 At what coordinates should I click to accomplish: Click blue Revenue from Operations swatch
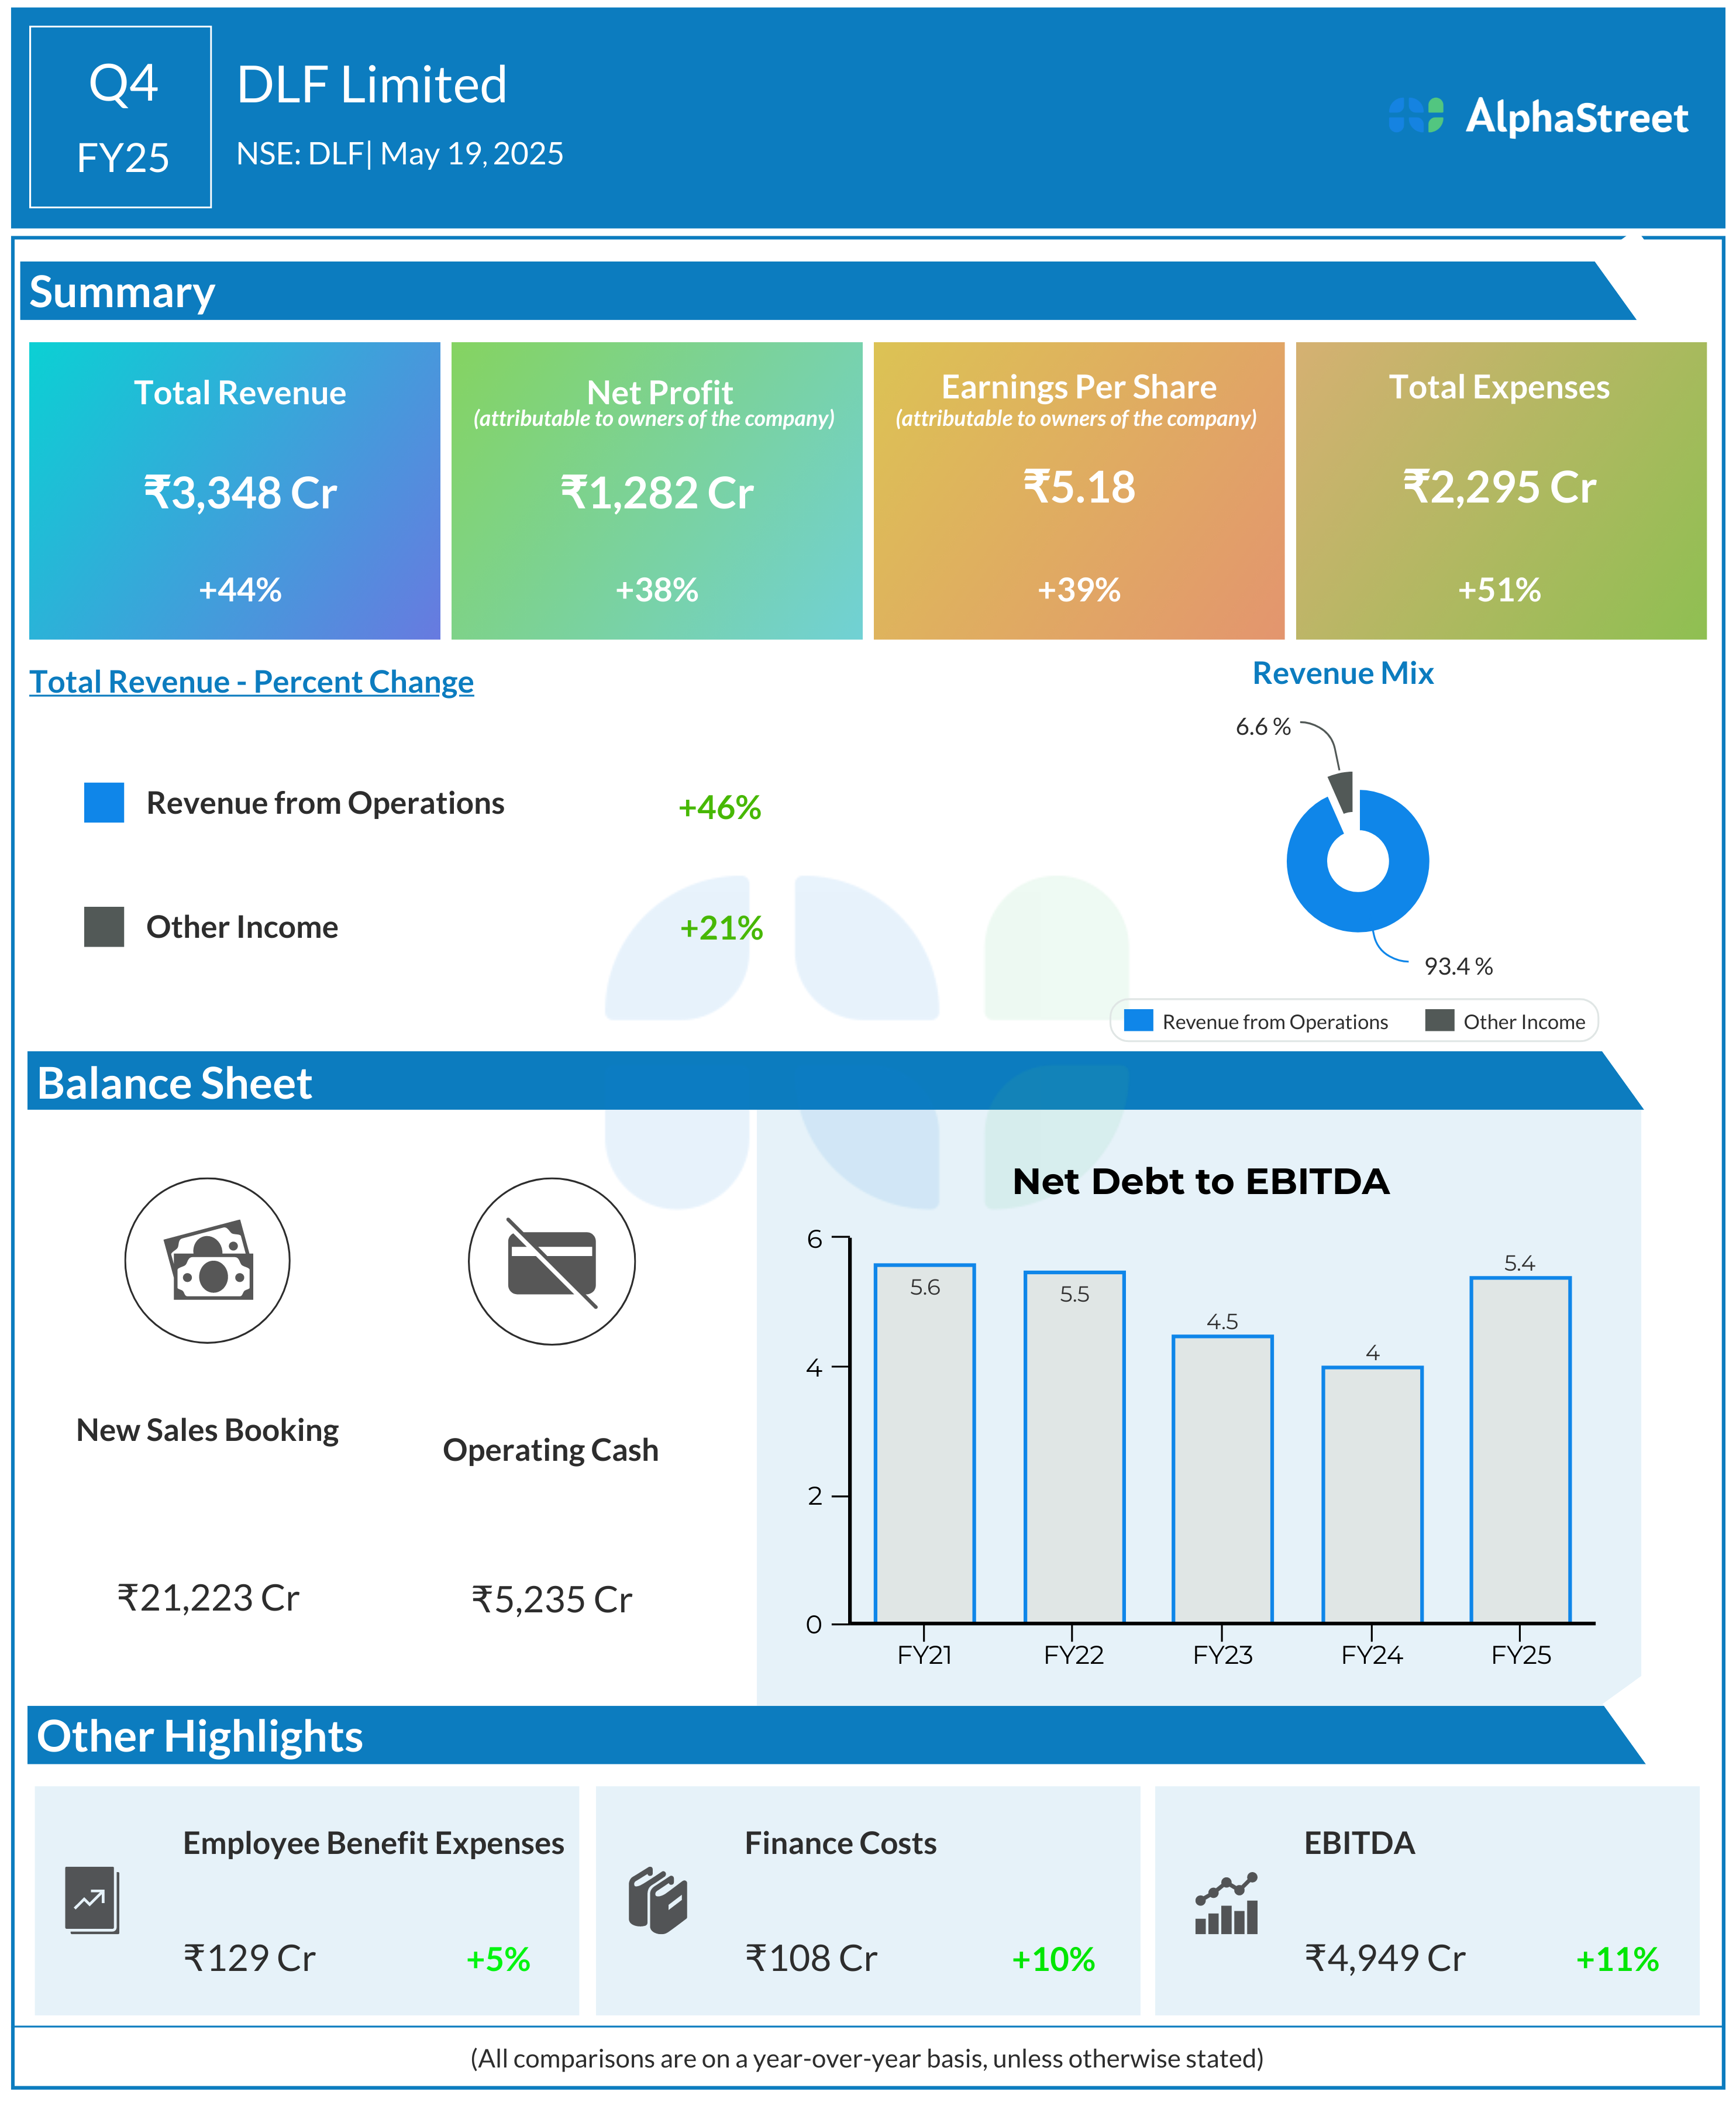[104, 803]
